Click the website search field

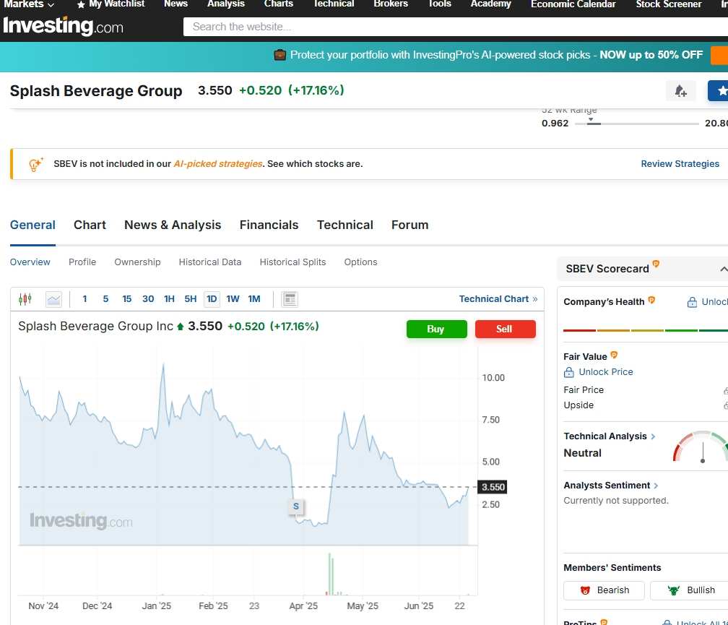tap(455, 27)
